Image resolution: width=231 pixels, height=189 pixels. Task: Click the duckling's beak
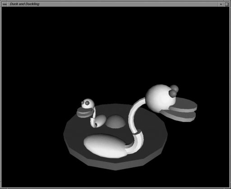(x=85, y=112)
